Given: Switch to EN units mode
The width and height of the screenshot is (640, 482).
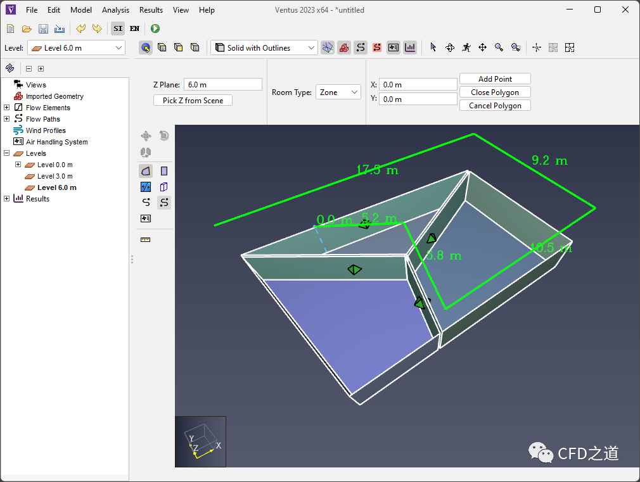Looking at the screenshot, I should click(x=134, y=29).
